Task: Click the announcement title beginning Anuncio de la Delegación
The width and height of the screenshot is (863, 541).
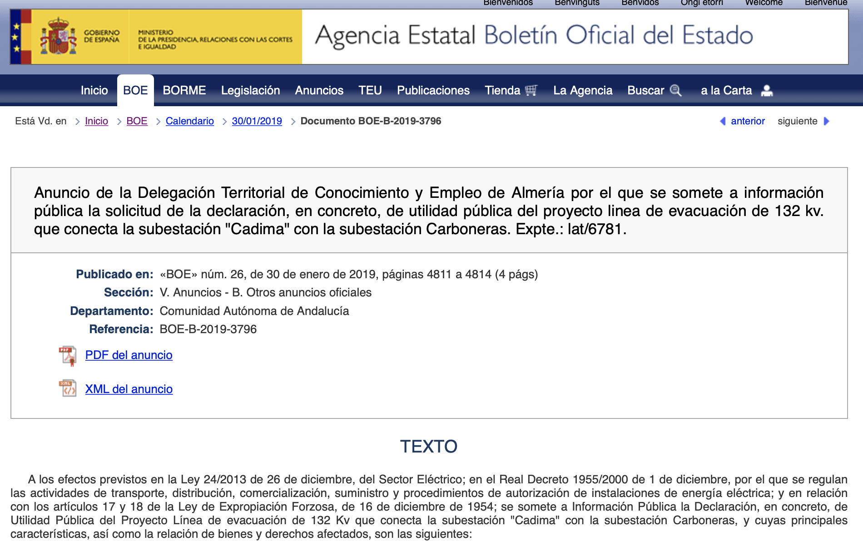Action: pos(429,211)
